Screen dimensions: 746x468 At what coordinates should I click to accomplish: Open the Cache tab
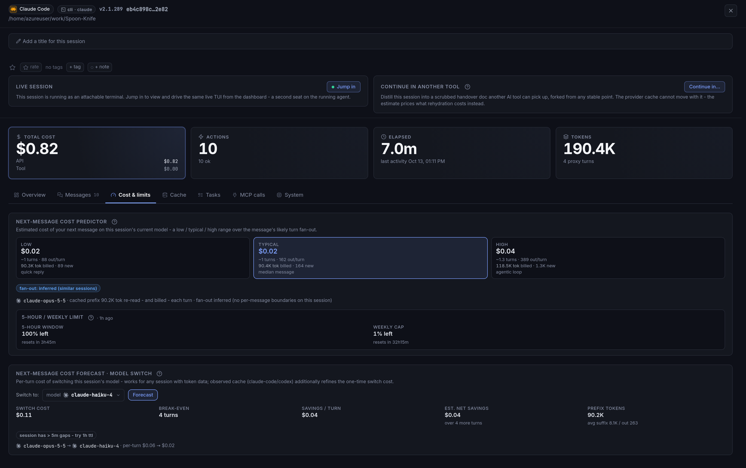(174, 195)
